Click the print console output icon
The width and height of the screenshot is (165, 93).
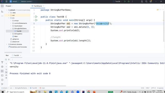[x=6, y=75]
